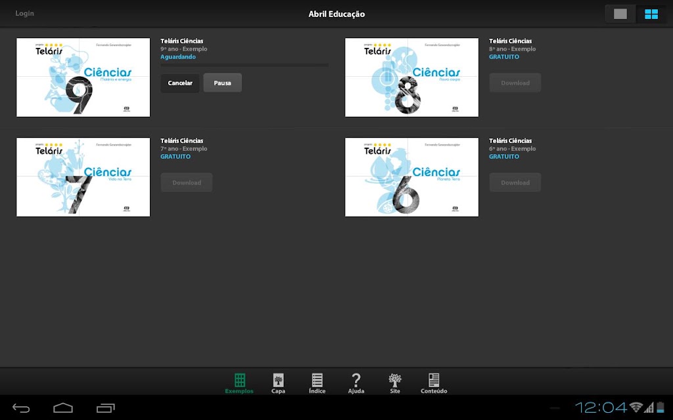Tap the mobile signal strength icon
Viewport: 673px width, 420px height.
tap(649, 407)
